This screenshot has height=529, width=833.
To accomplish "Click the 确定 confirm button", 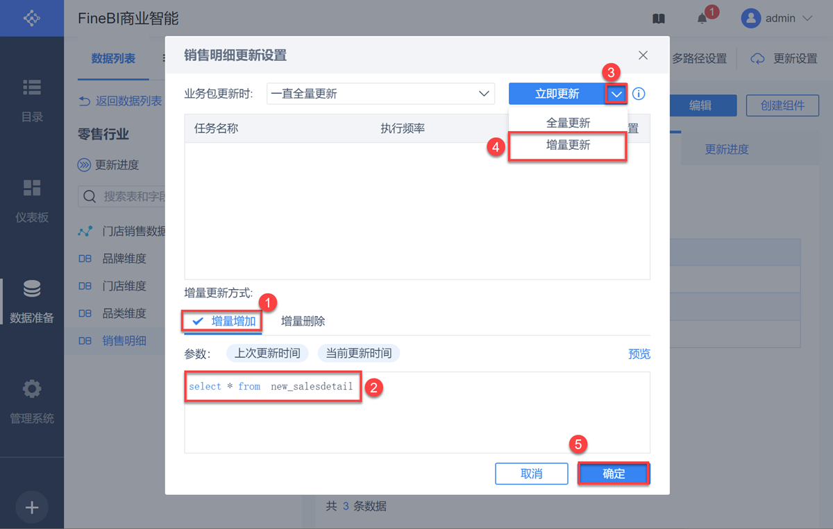I will [x=614, y=474].
